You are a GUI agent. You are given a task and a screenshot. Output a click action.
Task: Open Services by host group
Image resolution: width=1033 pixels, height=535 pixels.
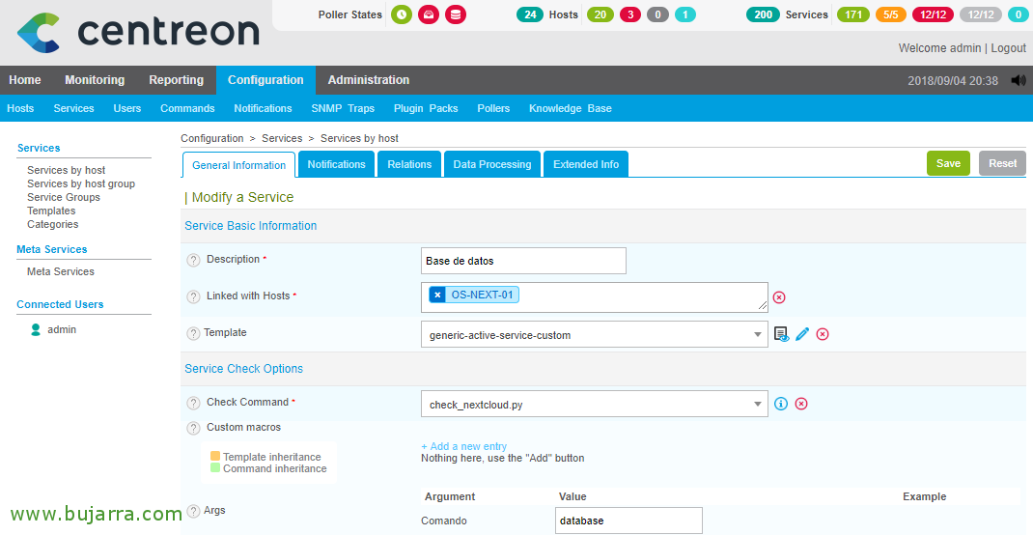(x=81, y=183)
